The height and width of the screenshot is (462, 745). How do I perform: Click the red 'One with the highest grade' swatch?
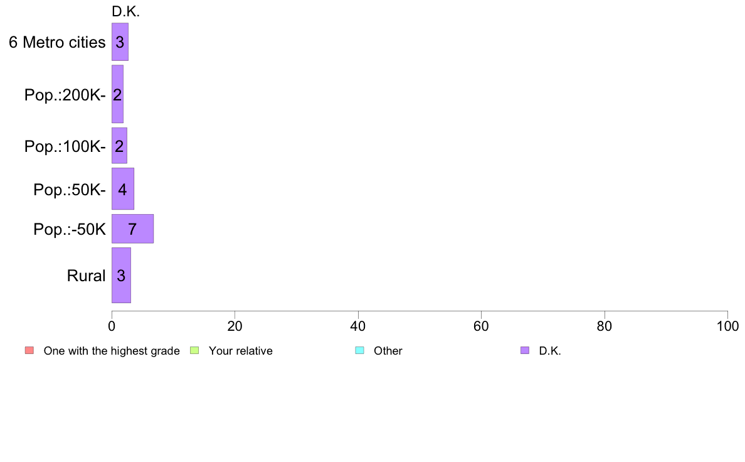click(x=29, y=351)
